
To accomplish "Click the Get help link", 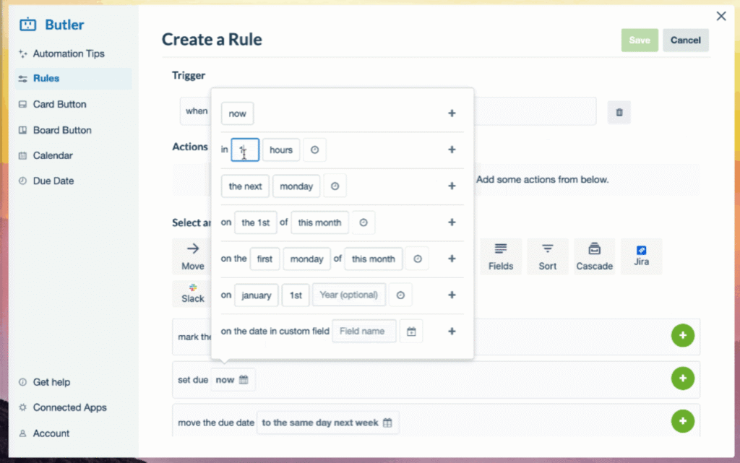I will (x=51, y=381).
